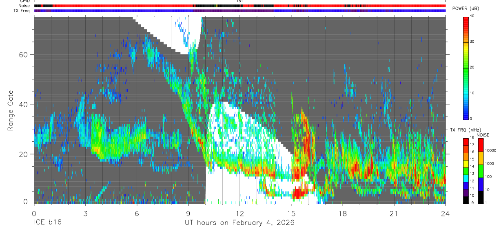Click the 40 tick on POWER colorbar
This screenshot has height=231, width=501.
pos(472,16)
